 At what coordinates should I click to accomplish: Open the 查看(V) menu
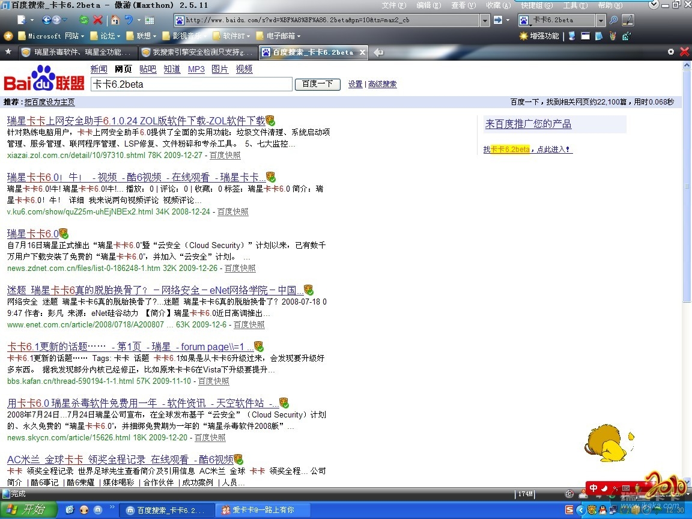[x=463, y=5]
